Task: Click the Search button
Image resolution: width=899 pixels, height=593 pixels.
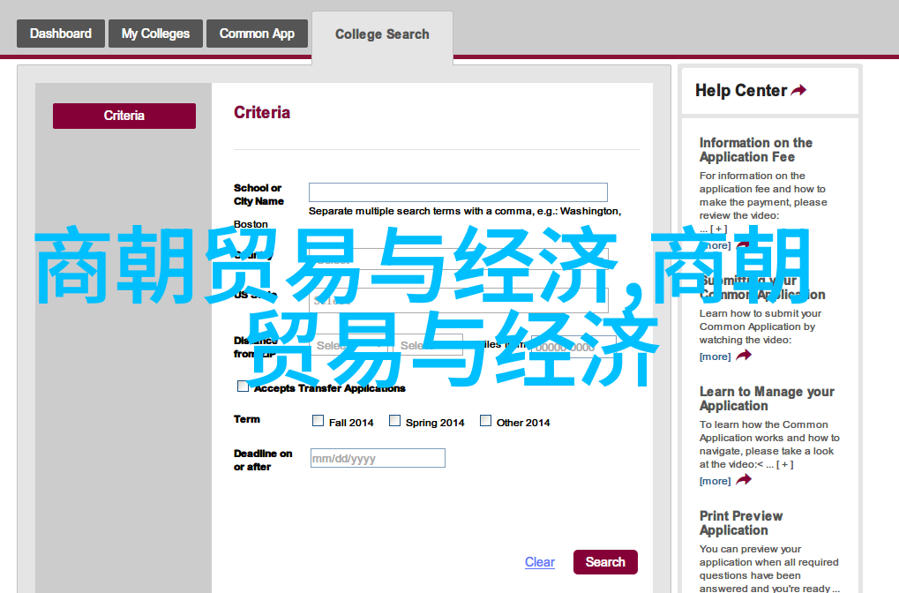Action: tap(605, 562)
